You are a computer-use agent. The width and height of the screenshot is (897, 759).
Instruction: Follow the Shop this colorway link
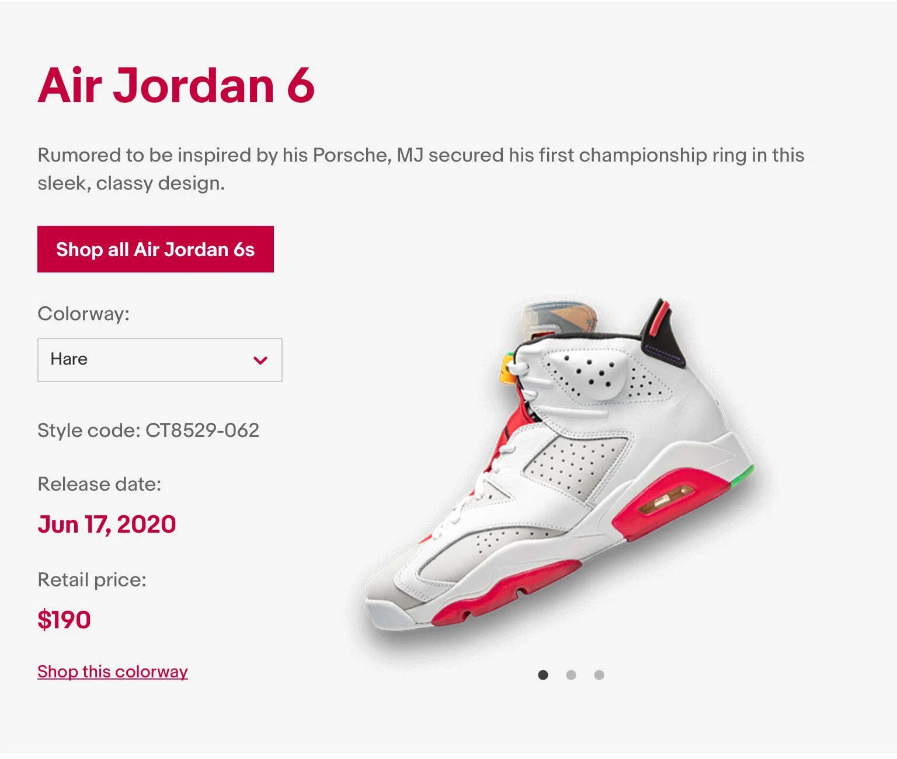(113, 671)
